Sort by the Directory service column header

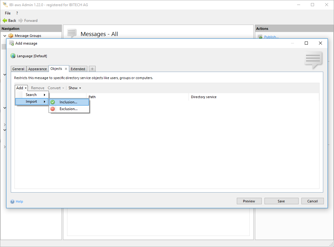(204, 97)
